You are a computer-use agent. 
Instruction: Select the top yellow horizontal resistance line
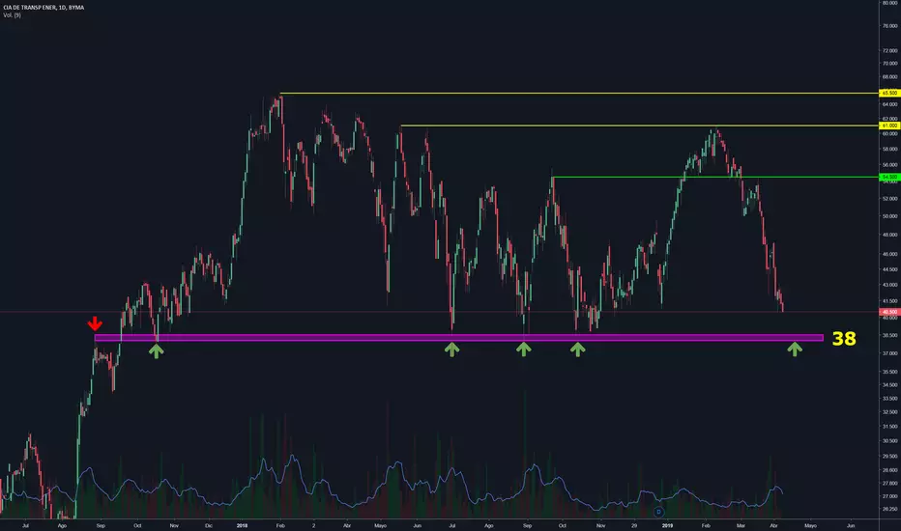click(x=579, y=93)
